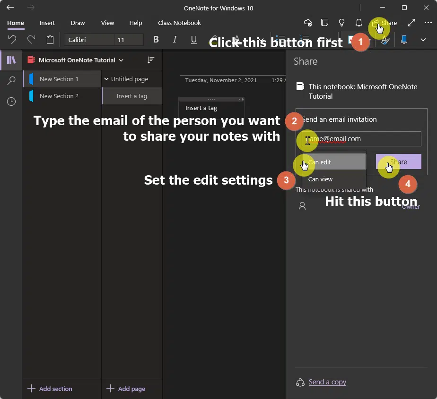Choose Can view permission option

tap(334, 179)
